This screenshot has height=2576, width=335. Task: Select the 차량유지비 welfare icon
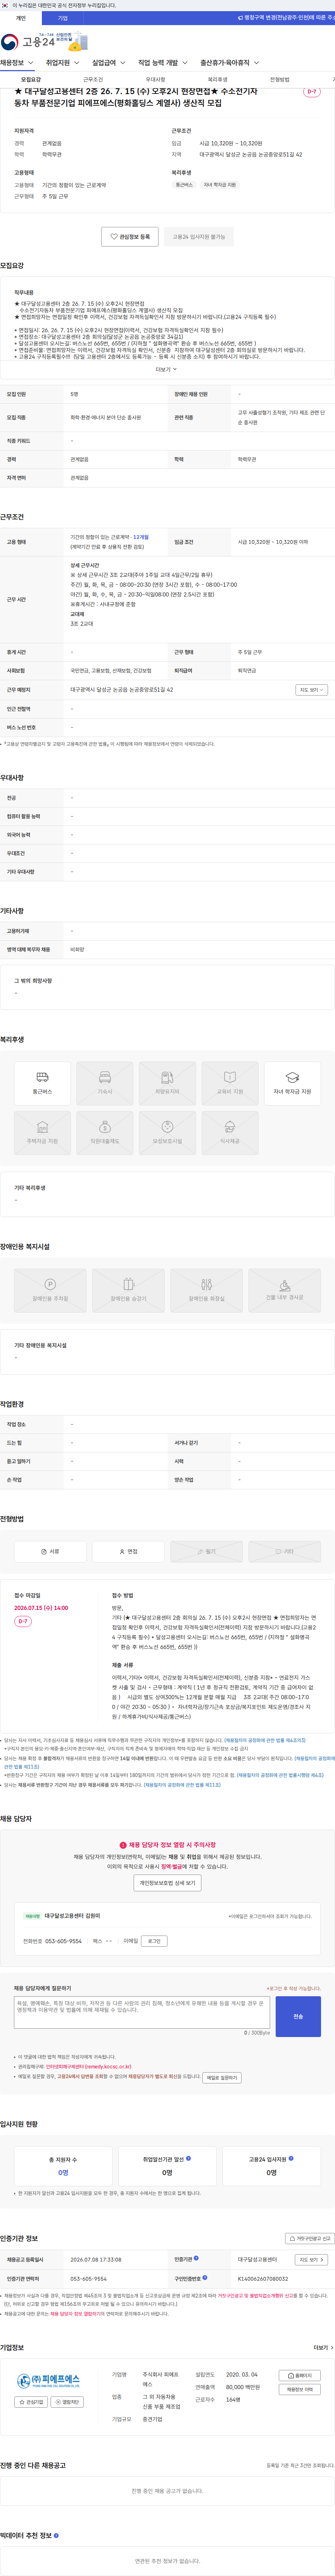click(x=167, y=1083)
